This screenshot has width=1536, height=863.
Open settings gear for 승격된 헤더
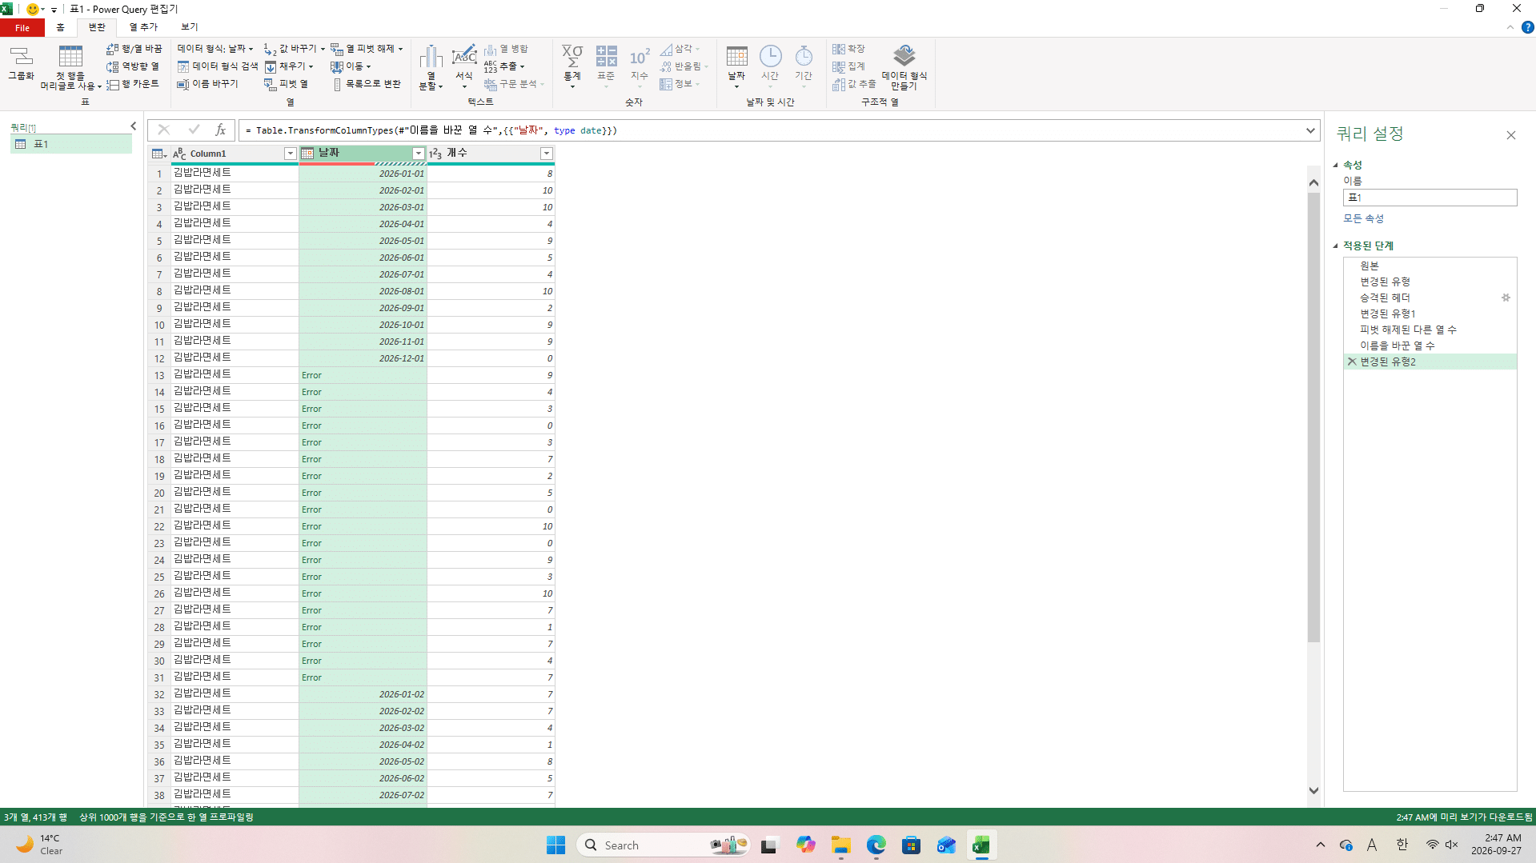point(1506,298)
